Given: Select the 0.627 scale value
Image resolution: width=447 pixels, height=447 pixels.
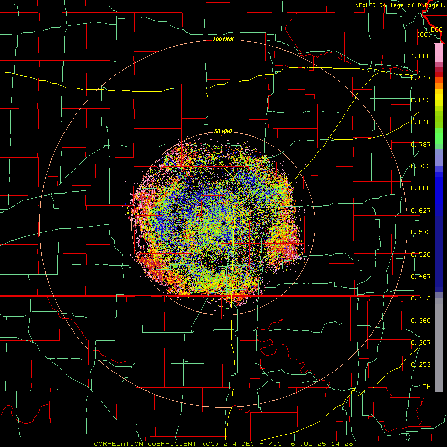Looking at the screenshot, I should [x=421, y=211].
